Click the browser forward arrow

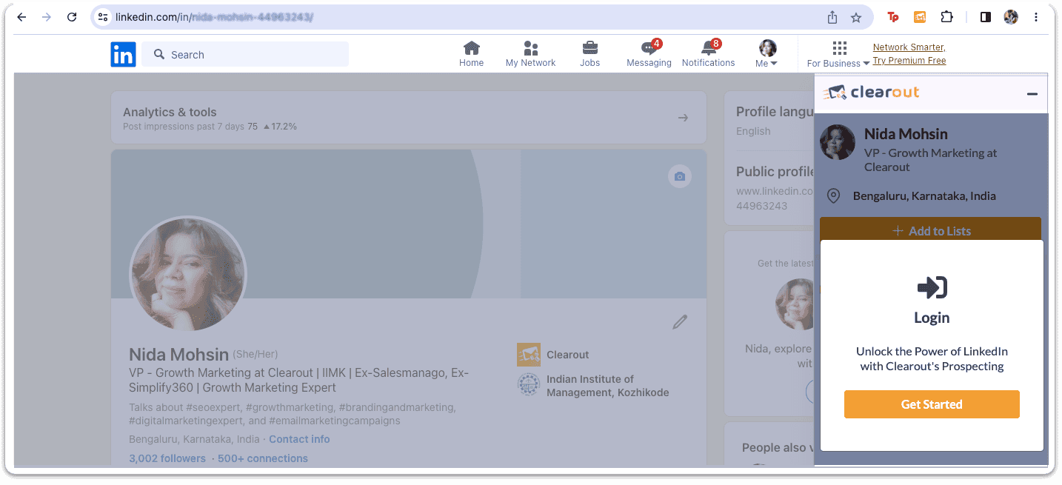tap(47, 17)
